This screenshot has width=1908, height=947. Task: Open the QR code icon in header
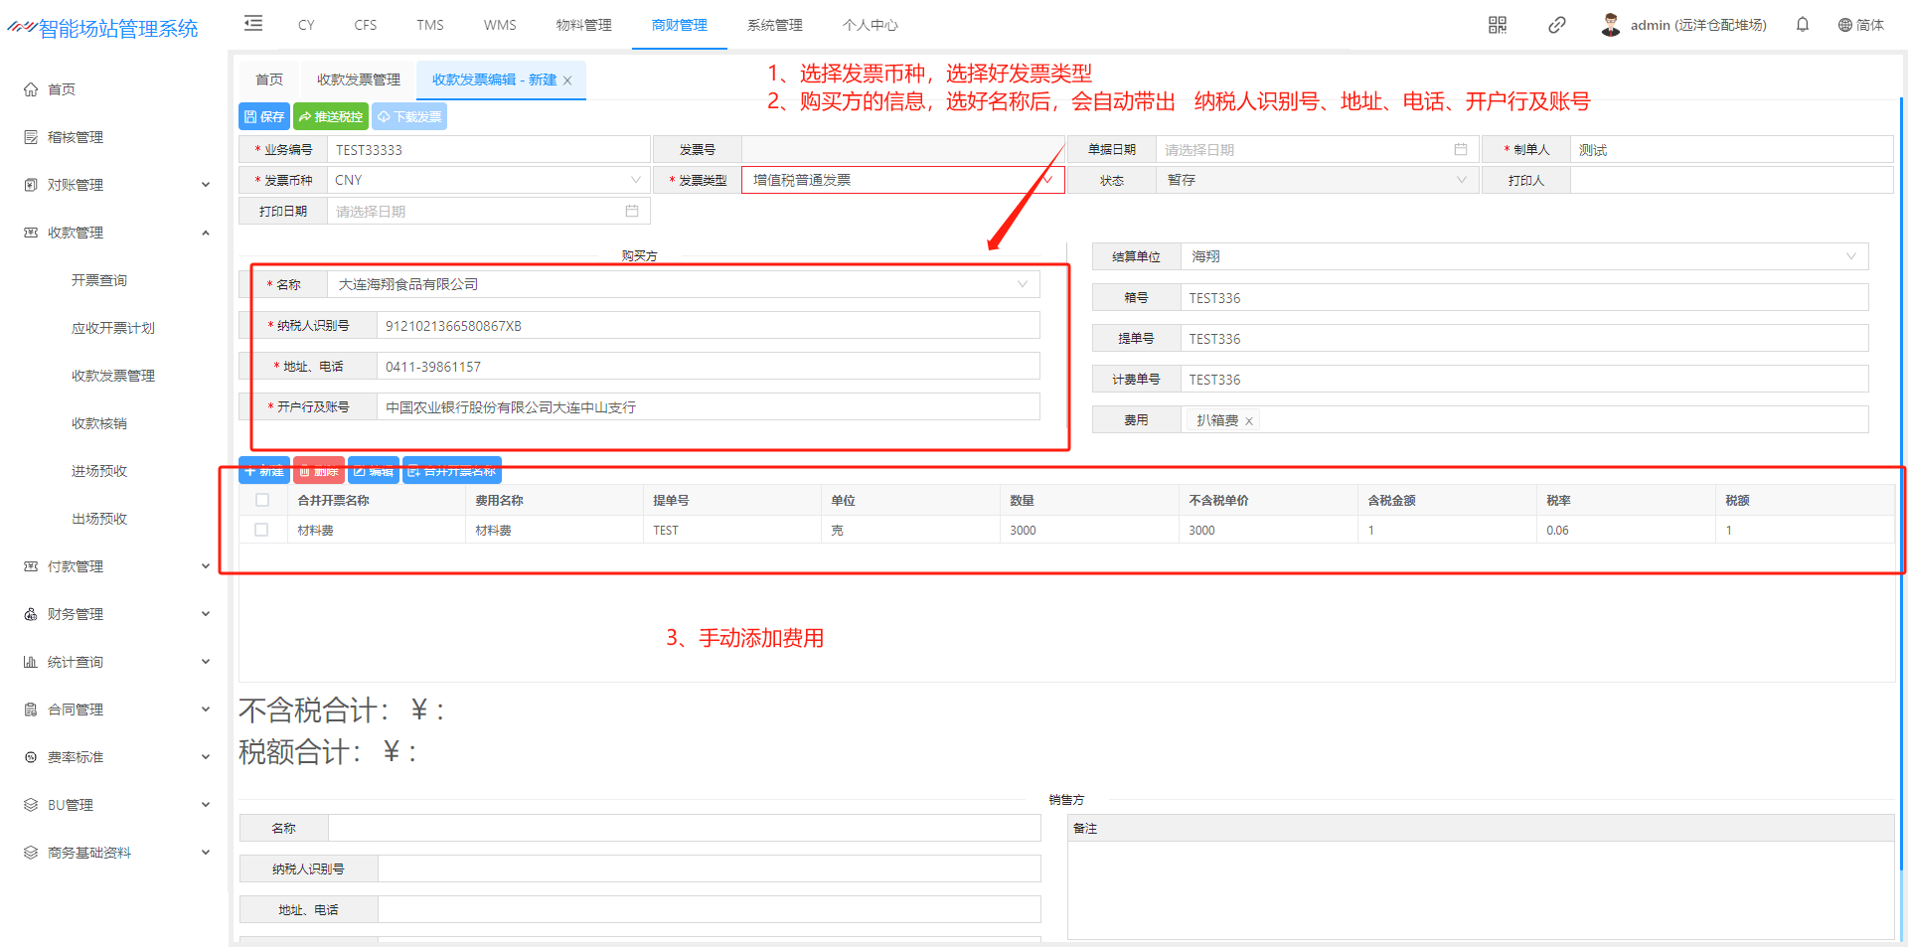coord(1497,25)
